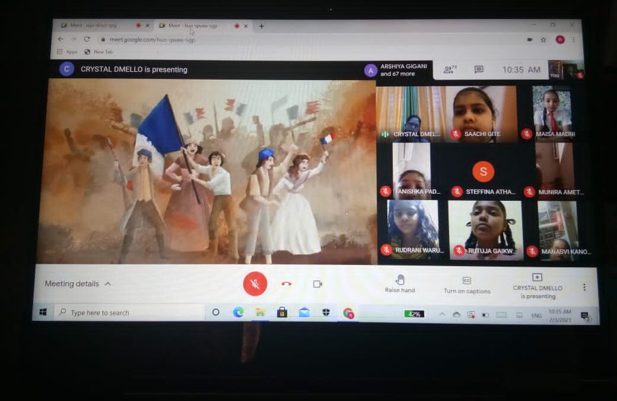617x401 pixels.
Task: Select MANASVI KANO participant tile
Action: click(558, 231)
